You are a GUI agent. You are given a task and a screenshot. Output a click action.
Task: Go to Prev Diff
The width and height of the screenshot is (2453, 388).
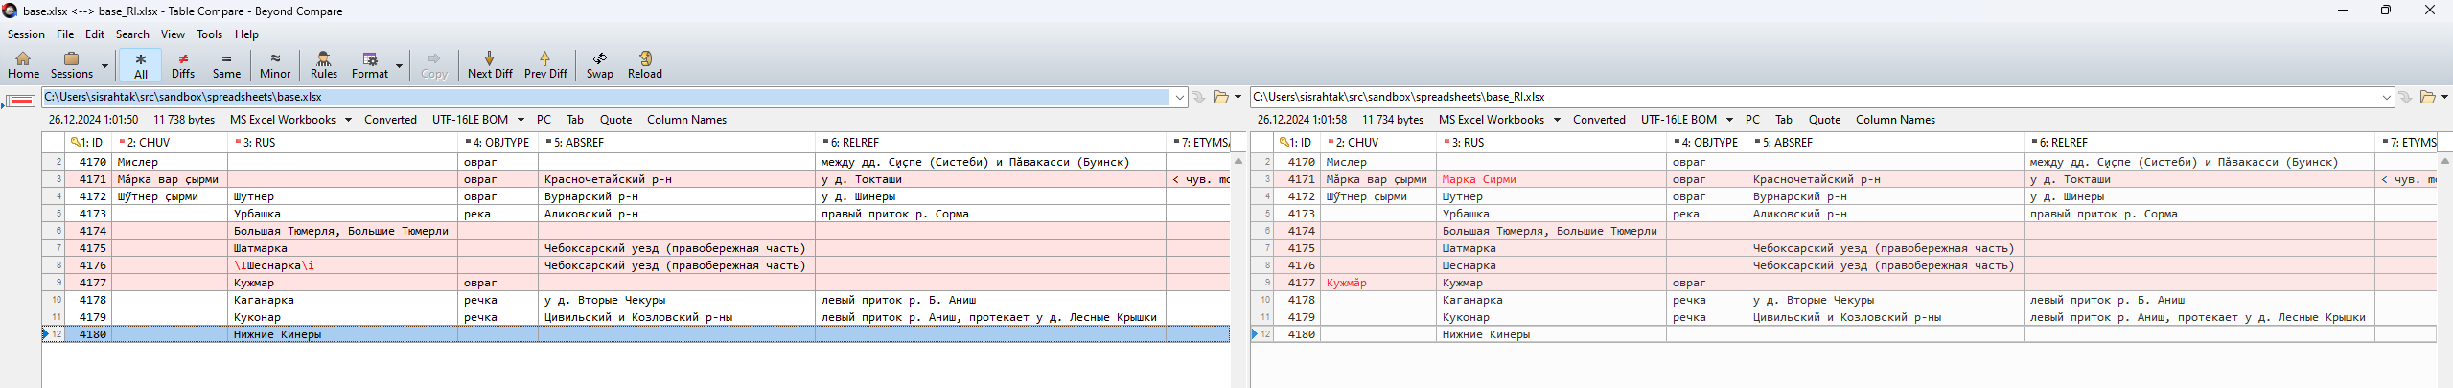point(544,64)
